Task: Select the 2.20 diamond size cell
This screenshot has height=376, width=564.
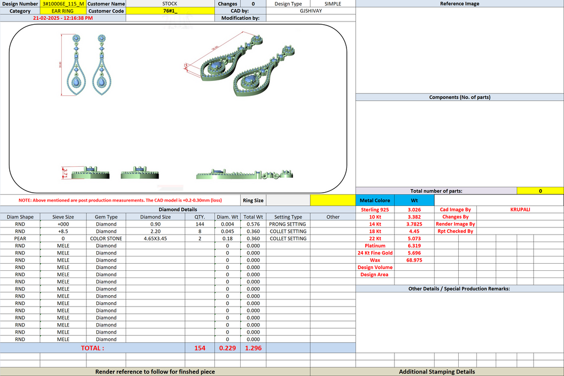Action: (155, 231)
